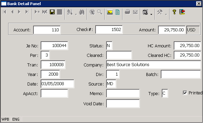Click the empty Memo field

coord(123,93)
